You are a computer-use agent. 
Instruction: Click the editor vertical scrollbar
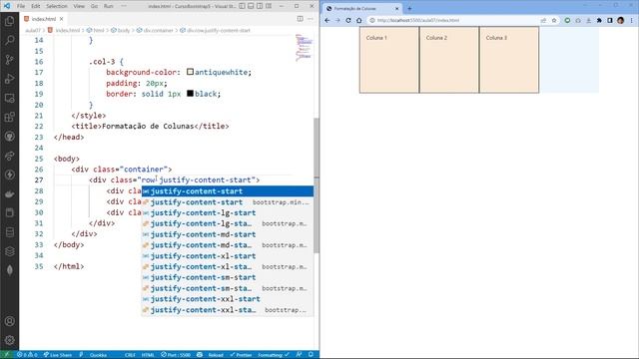[317, 185]
